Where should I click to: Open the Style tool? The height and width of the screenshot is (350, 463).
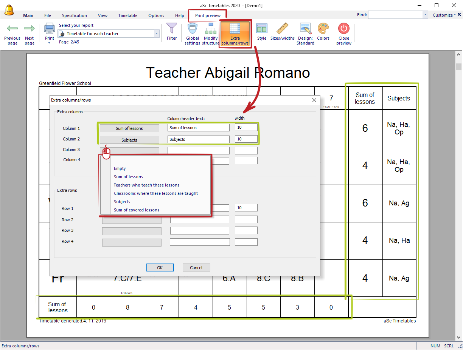click(261, 29)
